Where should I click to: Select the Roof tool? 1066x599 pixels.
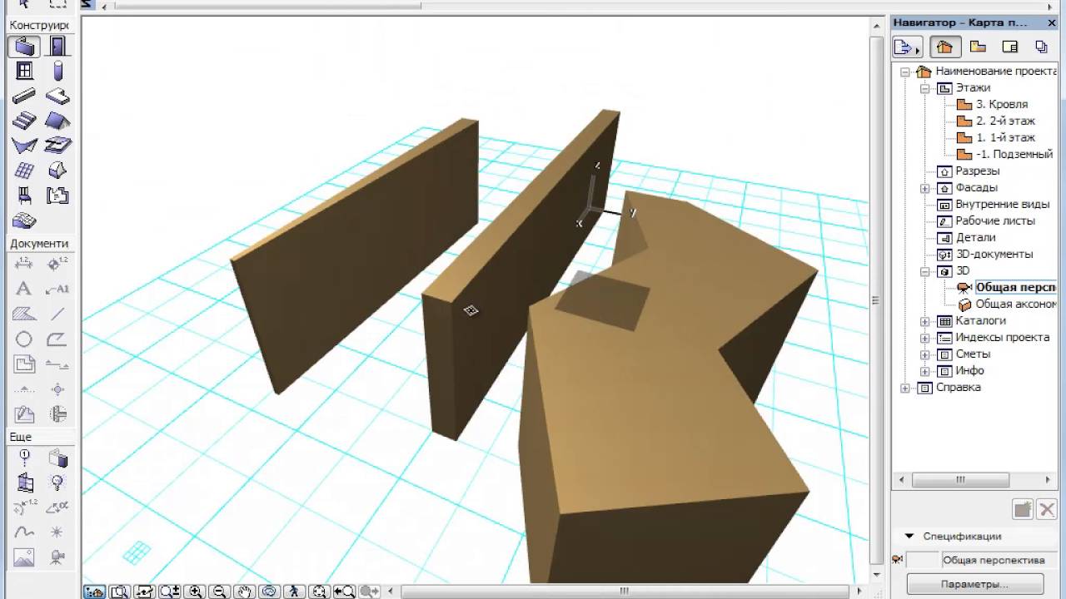(57, 121)
